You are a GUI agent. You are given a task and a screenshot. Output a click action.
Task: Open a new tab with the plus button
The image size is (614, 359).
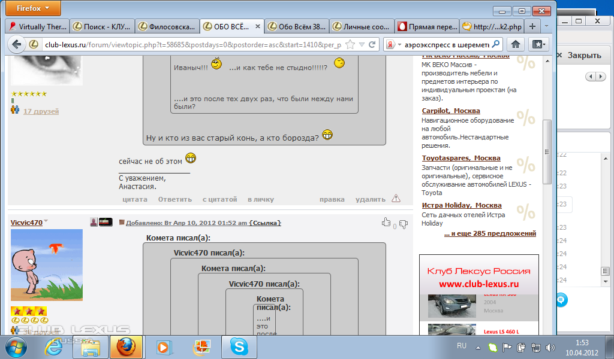click(x=532, y=26)
